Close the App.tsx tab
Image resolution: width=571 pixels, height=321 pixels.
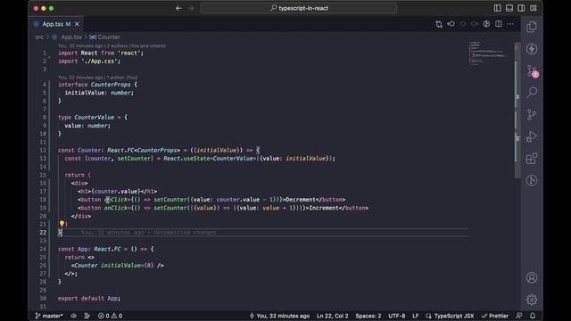point(77,24)
